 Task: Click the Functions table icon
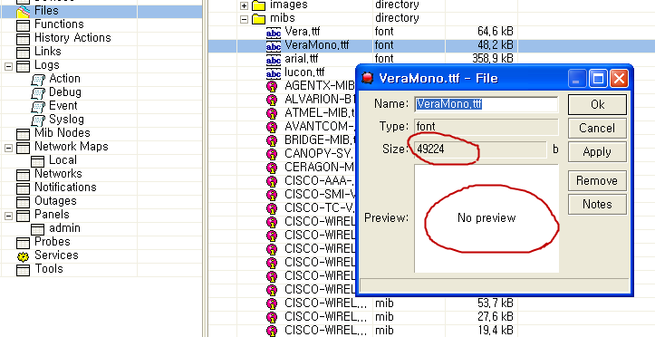coord(23,25)
